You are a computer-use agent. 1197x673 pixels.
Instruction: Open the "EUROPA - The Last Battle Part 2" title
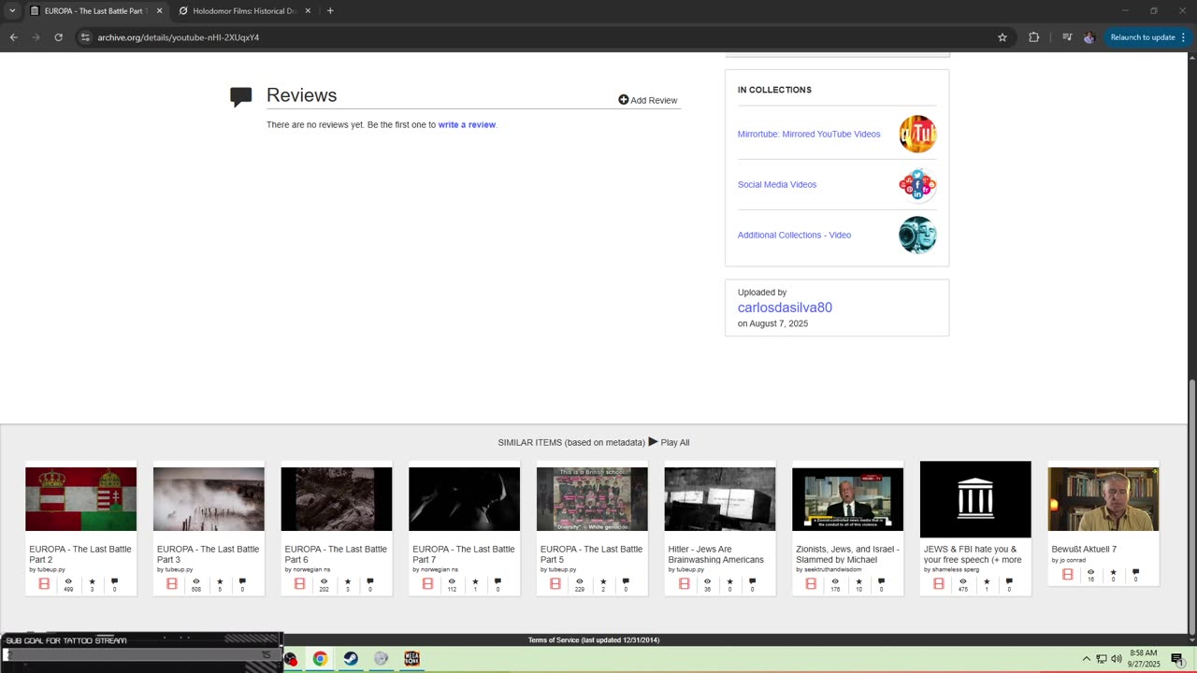(x=80, y=554)
